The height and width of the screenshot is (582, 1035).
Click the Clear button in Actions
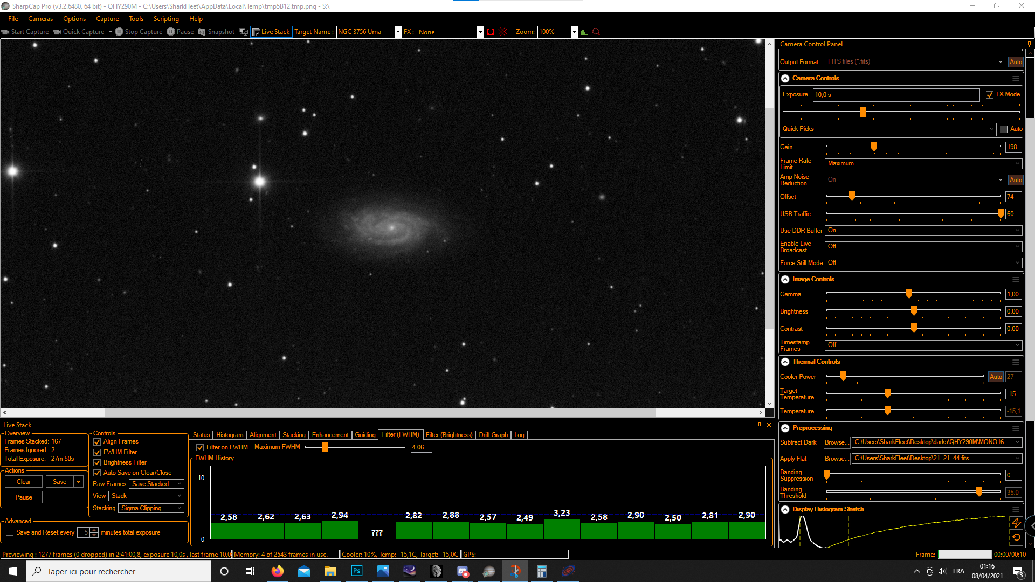tap(24, 482)
